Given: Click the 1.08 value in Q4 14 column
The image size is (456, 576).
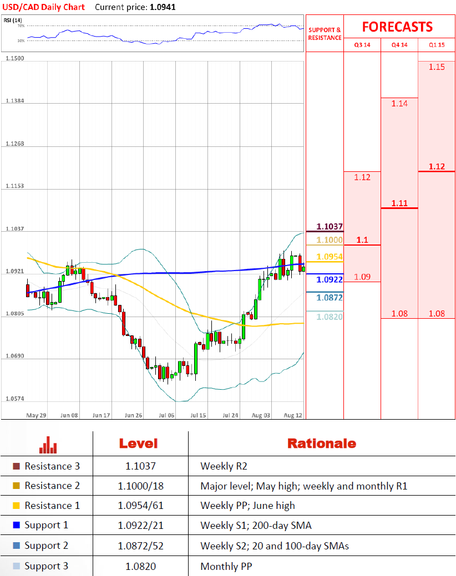Looking at the screenshot, I should pyautogui.click(x=399, y=313).
